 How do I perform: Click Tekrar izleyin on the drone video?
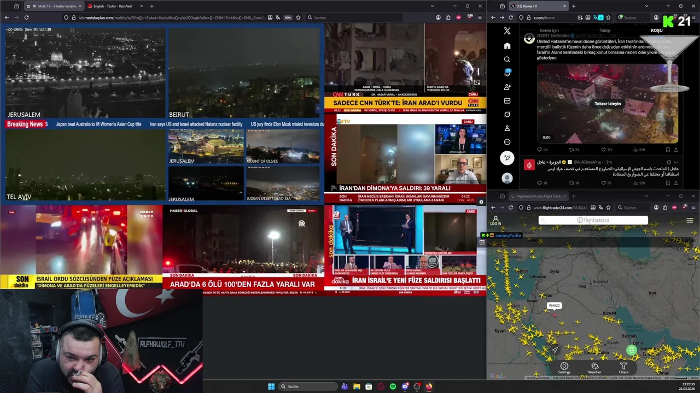pyautogui.click(x=608, y=104)
